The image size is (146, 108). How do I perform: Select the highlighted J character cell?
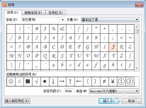[x=113, y=47]
